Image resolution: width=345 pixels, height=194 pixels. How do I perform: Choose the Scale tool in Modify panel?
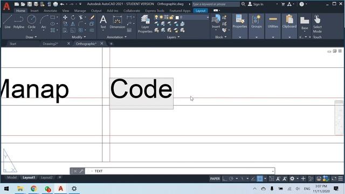tap(73, 30)
